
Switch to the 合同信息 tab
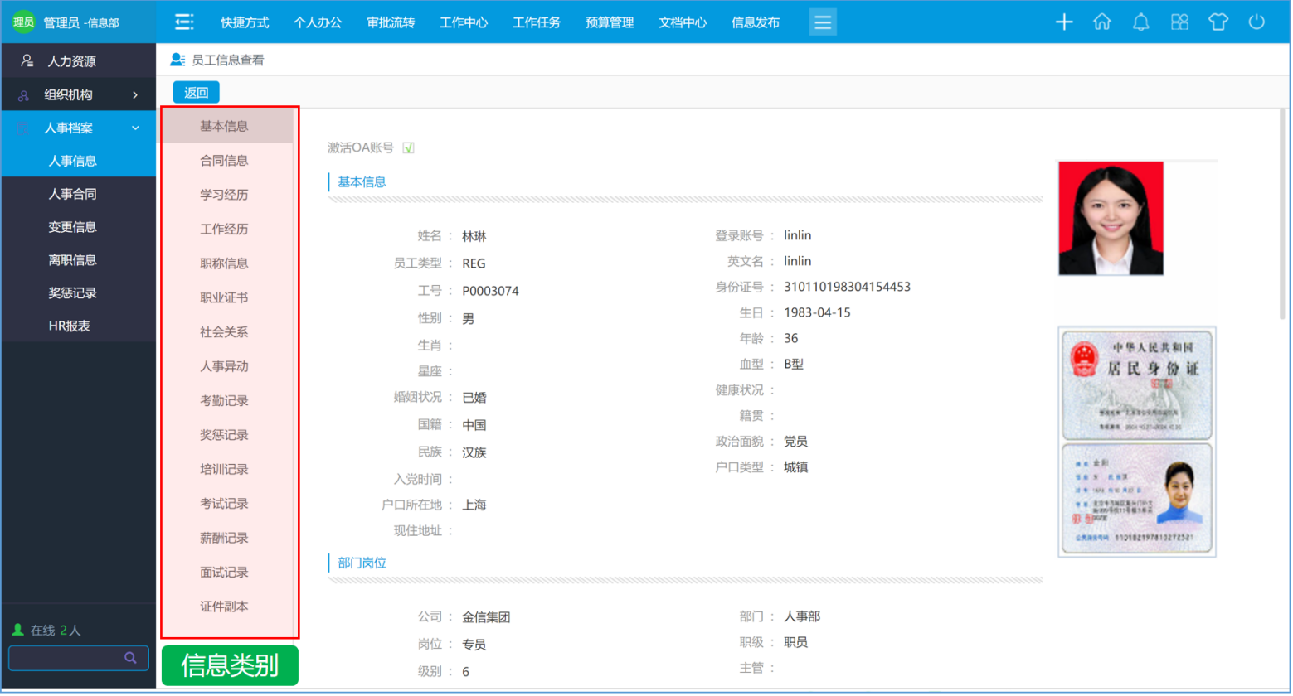(x=224, y=161)
